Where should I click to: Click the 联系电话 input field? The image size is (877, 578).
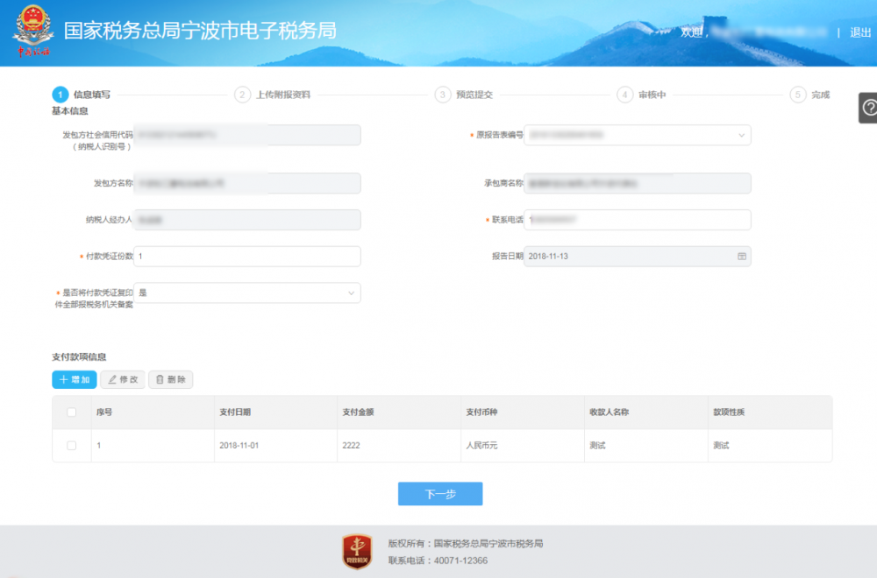click(638, 220)
